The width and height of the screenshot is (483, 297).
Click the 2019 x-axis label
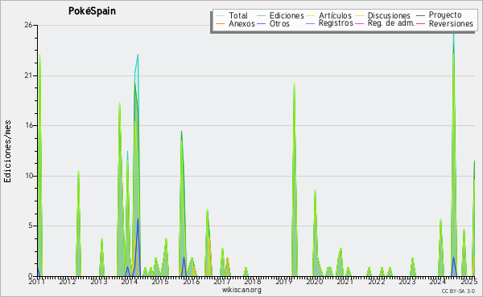283,282
